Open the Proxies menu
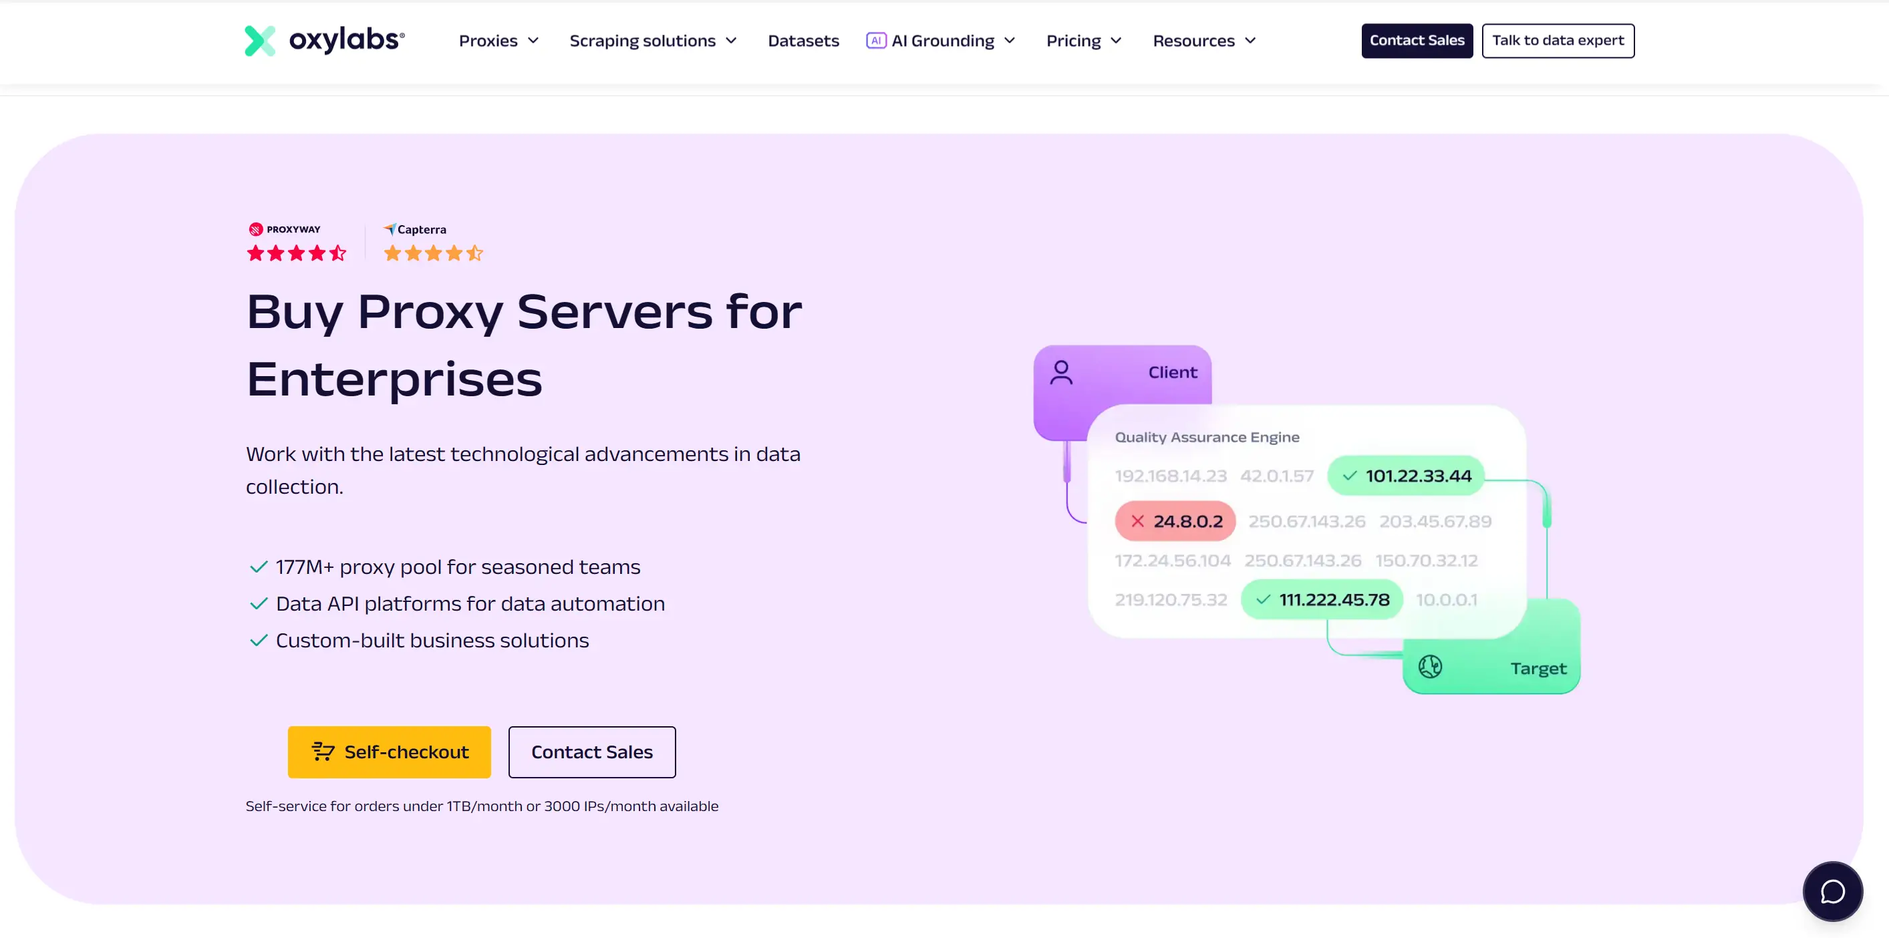 pyautogui.click(x=498, y=40)
